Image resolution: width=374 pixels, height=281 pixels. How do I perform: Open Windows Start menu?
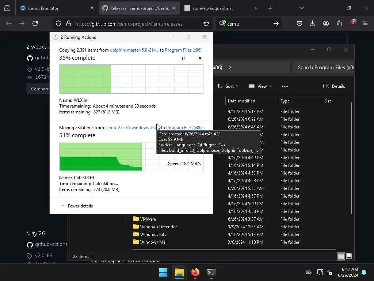coord(163,272)
